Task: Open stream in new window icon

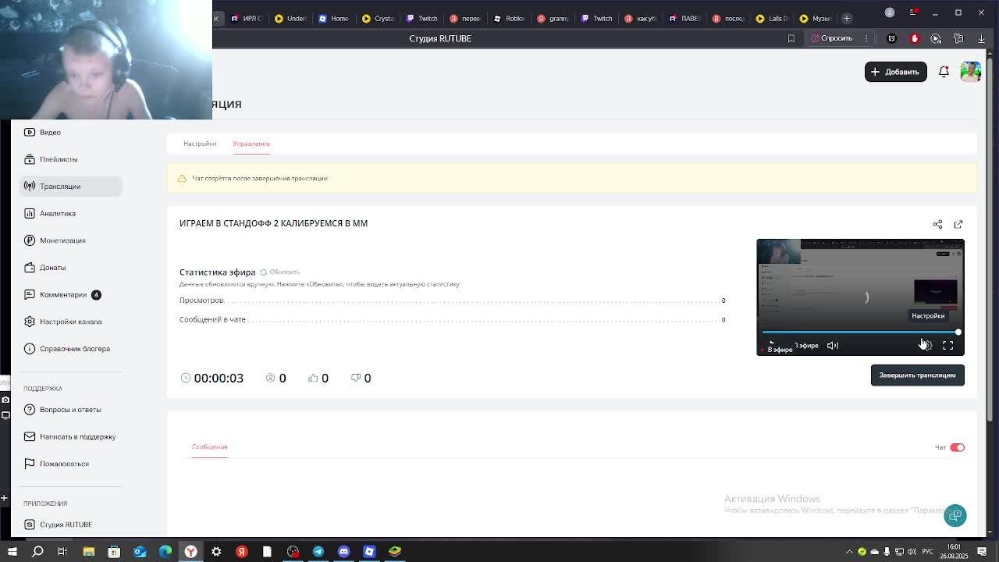Action: (958, 224)
